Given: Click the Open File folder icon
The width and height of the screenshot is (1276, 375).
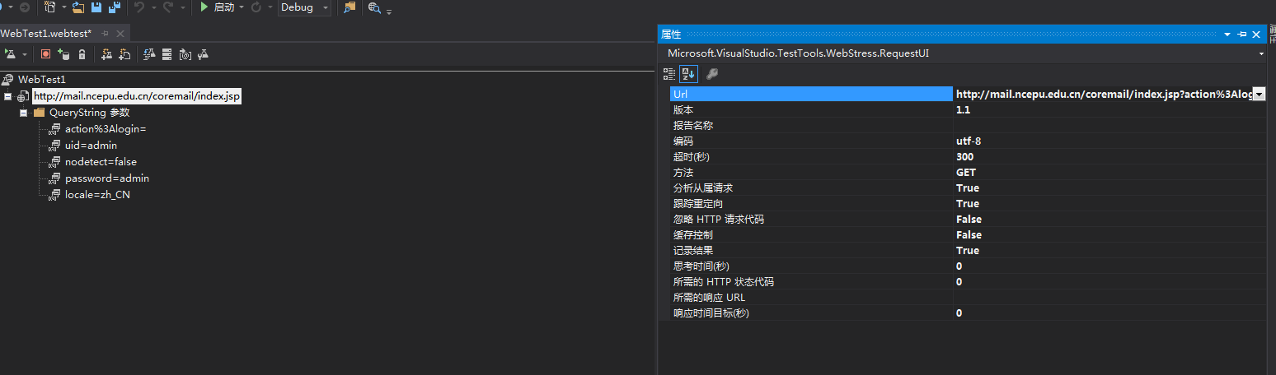Looking at the screenshot, I should click(78, 7).
